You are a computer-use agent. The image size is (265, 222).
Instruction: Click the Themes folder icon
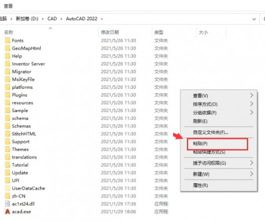[8, 150]
